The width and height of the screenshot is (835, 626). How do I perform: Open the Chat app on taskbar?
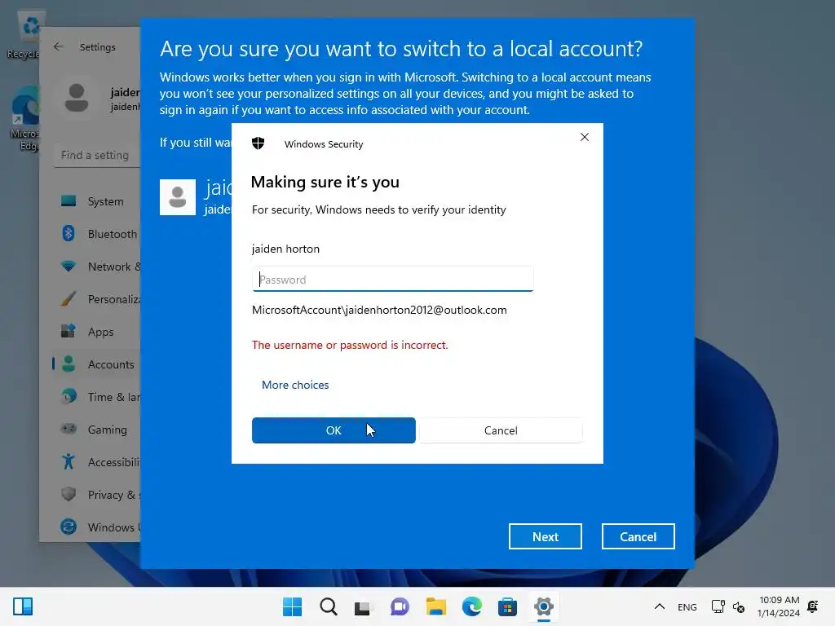click(400, 606)
